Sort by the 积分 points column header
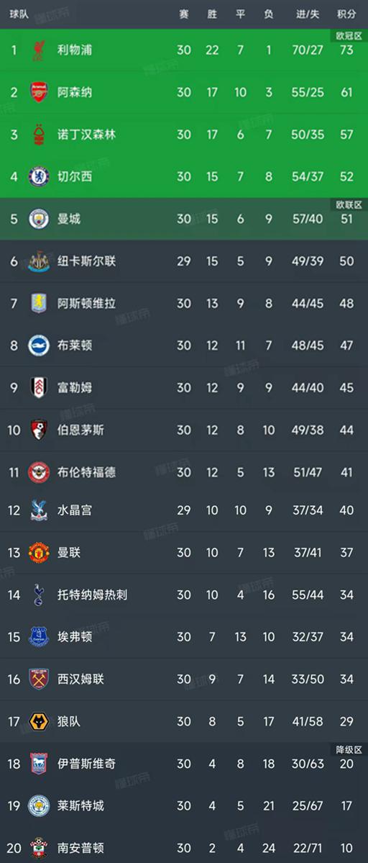 tap(346, 14)
